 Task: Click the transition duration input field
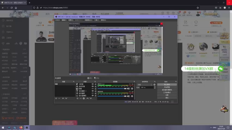point(147,88)
